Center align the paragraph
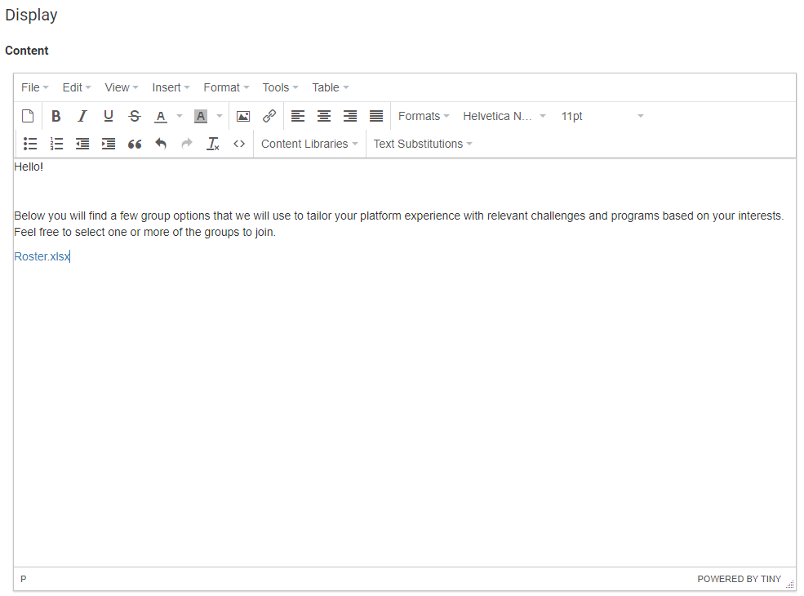804x596 pixels. click(x=324, y=116)
